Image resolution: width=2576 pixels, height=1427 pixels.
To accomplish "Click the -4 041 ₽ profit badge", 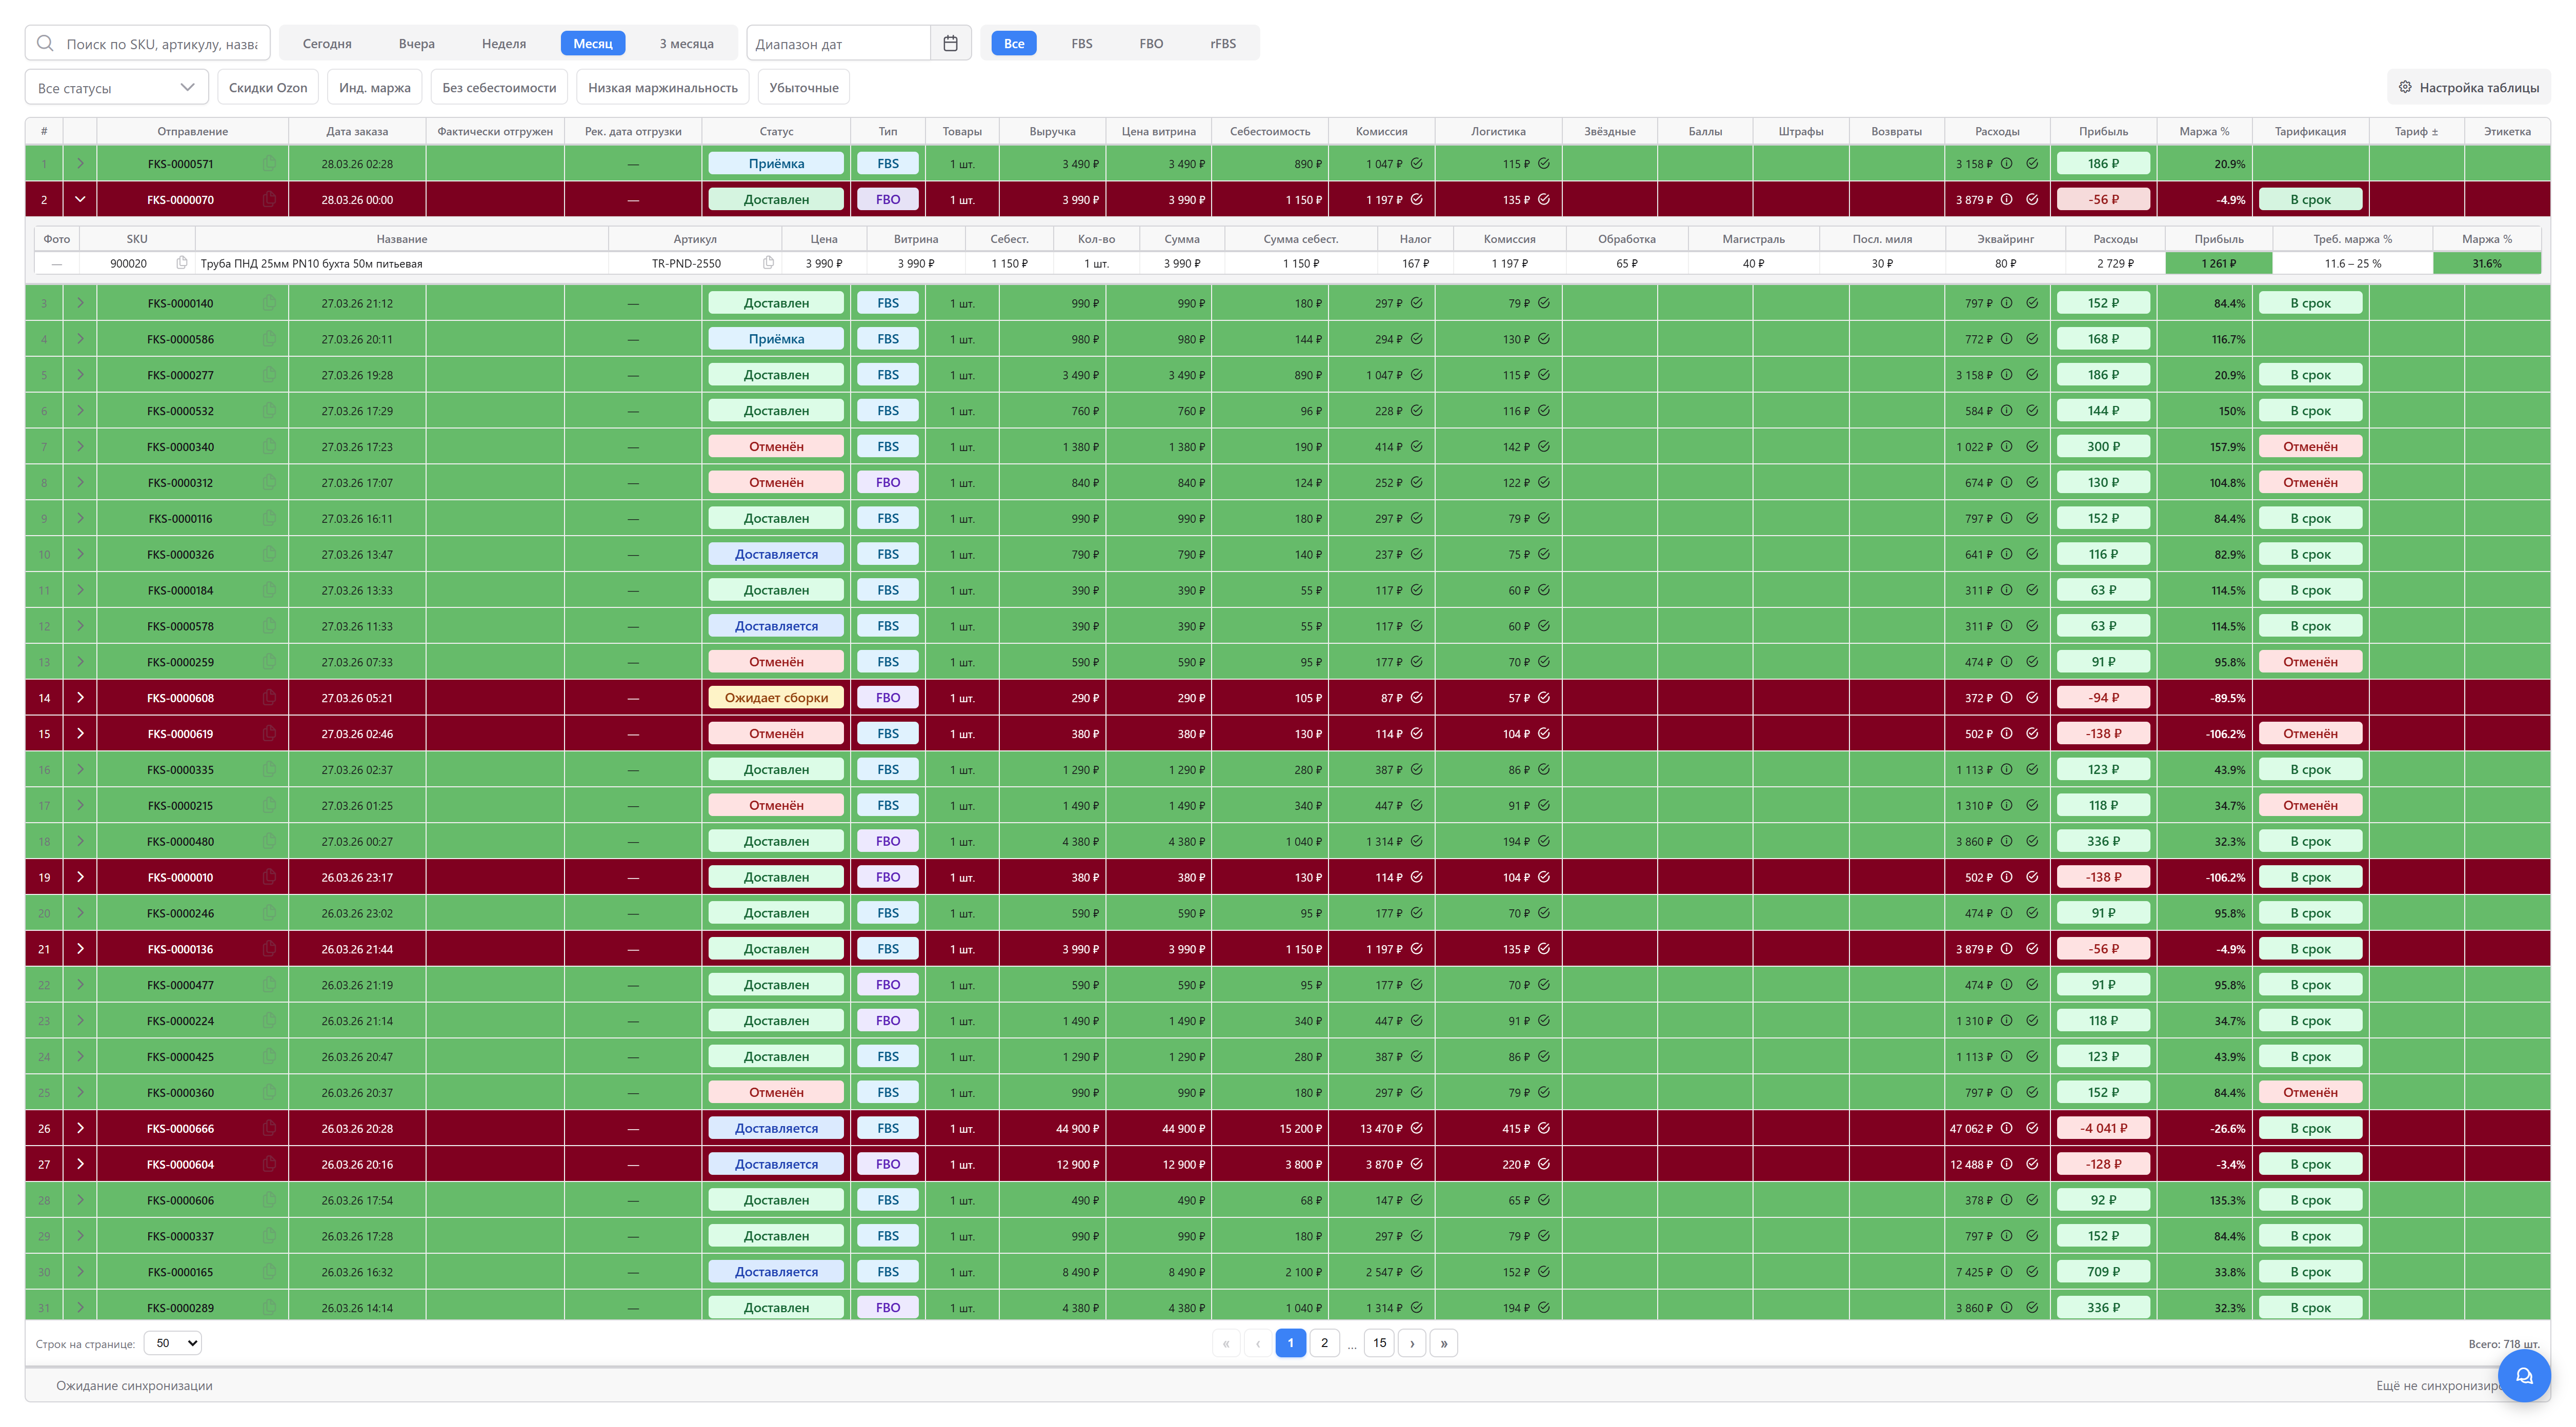I will pyautogui.click(x=2103, y=1128).
